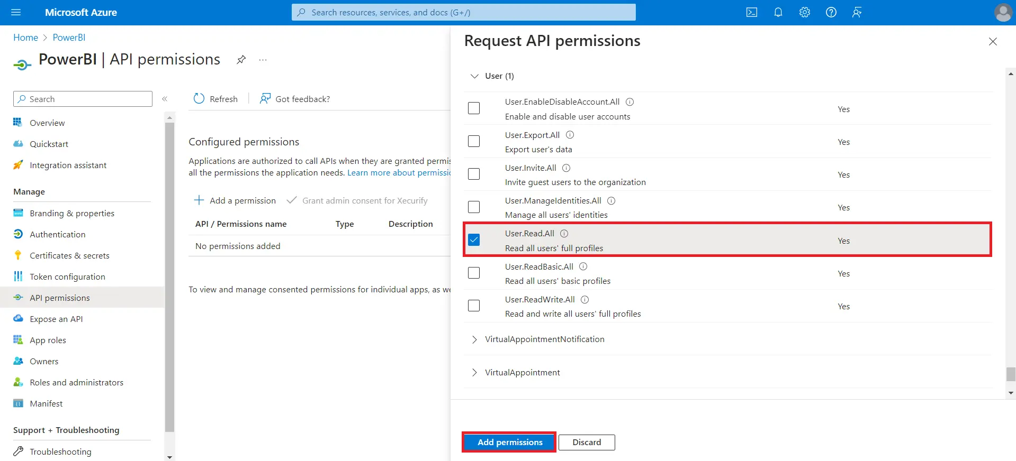This screenshot has width=1016, height=461.
Task: Open the Azure portal hamburger menu
Action: pyautogui.click(x=16, y=12)
